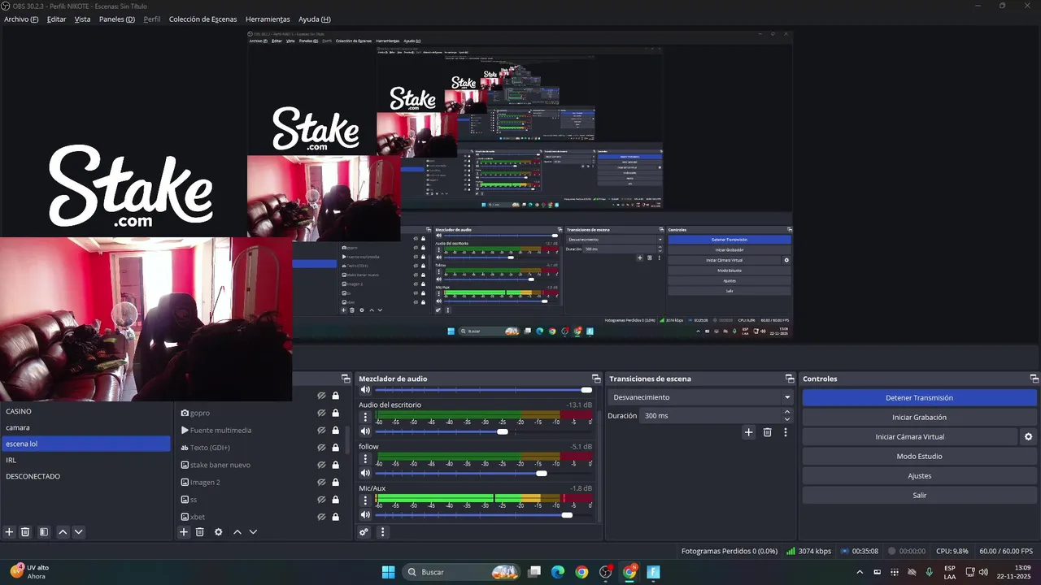Open options dots for Mic/Aux channel
The width and height of the screenshot is (1041, 585).
[365, 500]
